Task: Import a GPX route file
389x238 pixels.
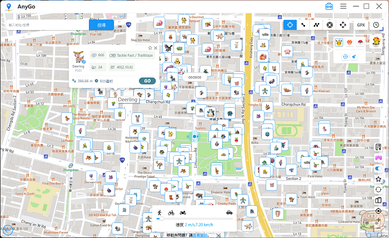Action: (361, 25)
